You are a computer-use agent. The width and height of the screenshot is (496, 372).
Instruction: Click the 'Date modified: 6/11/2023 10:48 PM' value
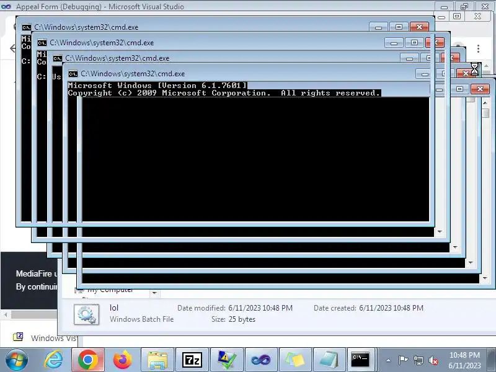(x=260, y=308)
